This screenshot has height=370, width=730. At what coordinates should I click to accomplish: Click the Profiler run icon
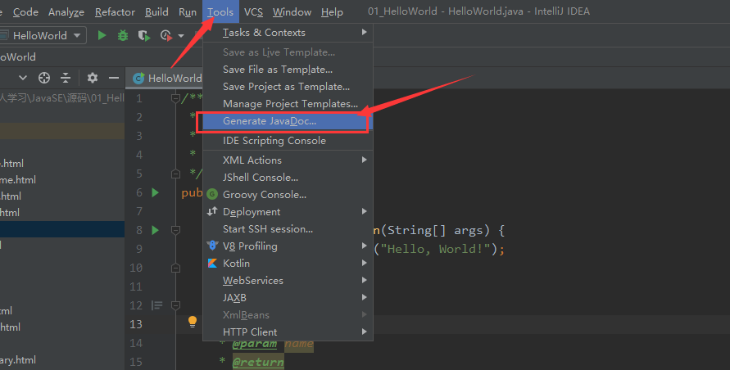point(165,35)
